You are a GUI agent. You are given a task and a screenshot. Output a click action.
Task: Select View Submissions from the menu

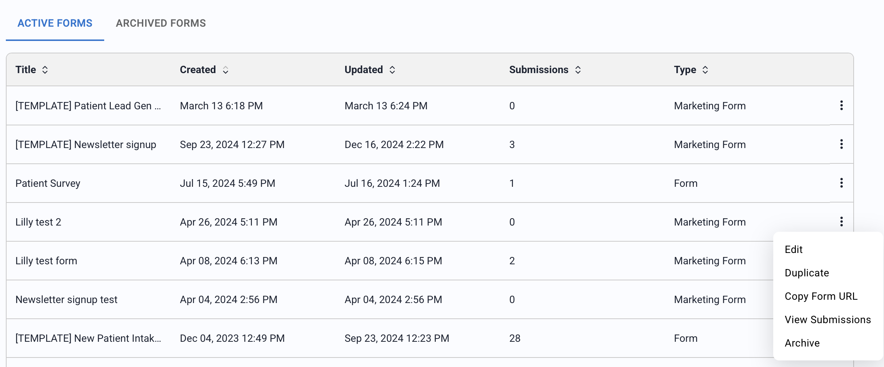coord(828,319)
